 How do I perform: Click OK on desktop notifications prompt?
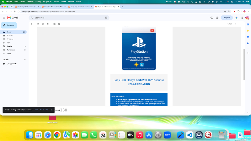tap(36, 110)
